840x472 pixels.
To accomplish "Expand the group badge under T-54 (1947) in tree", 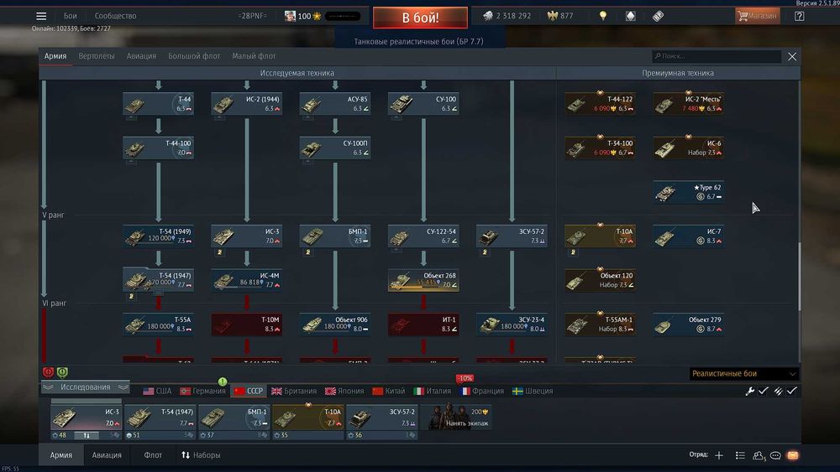I will click(131, 296).
